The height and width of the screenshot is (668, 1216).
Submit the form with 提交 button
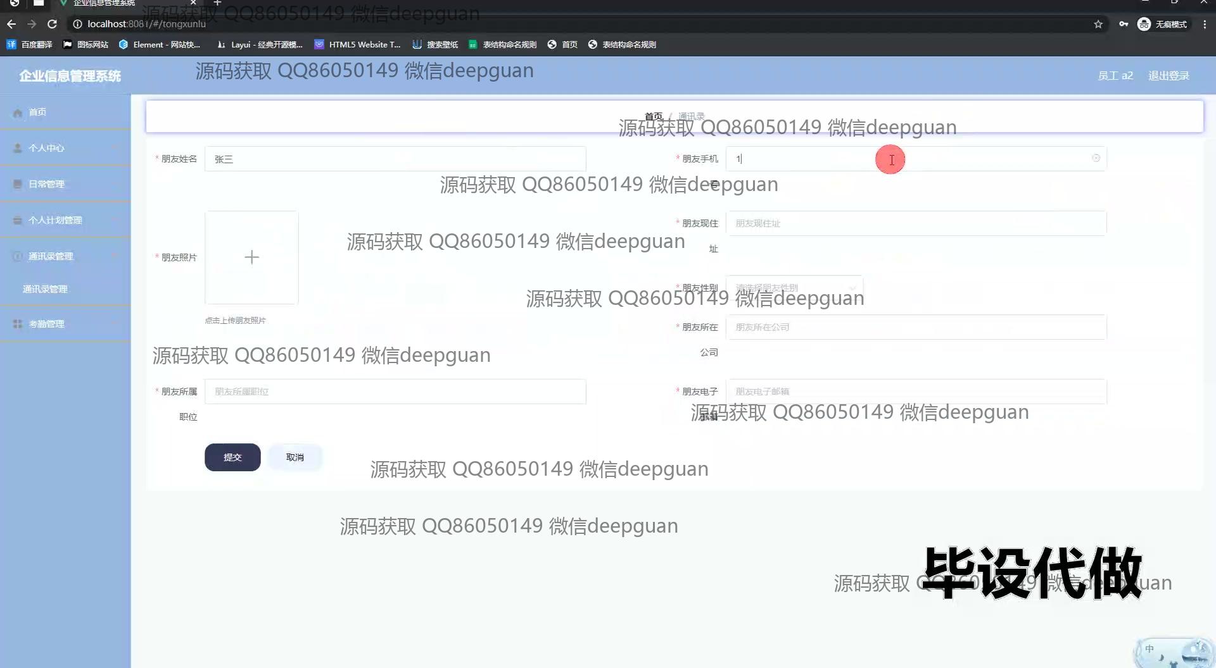coord(232,457)
